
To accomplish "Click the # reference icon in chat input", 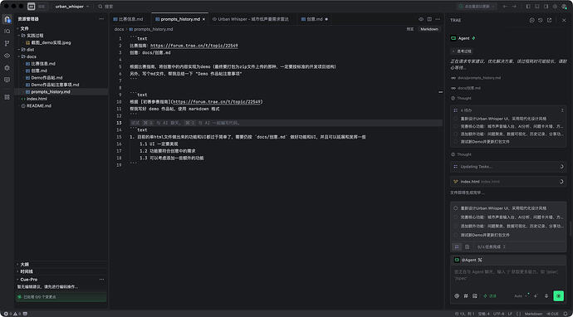I will pyautogui.click(x=466, y=295).
